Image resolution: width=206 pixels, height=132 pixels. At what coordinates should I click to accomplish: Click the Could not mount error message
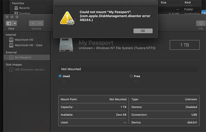[115, 16]
